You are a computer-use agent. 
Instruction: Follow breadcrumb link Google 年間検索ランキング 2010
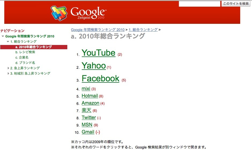tap(98, 30)
